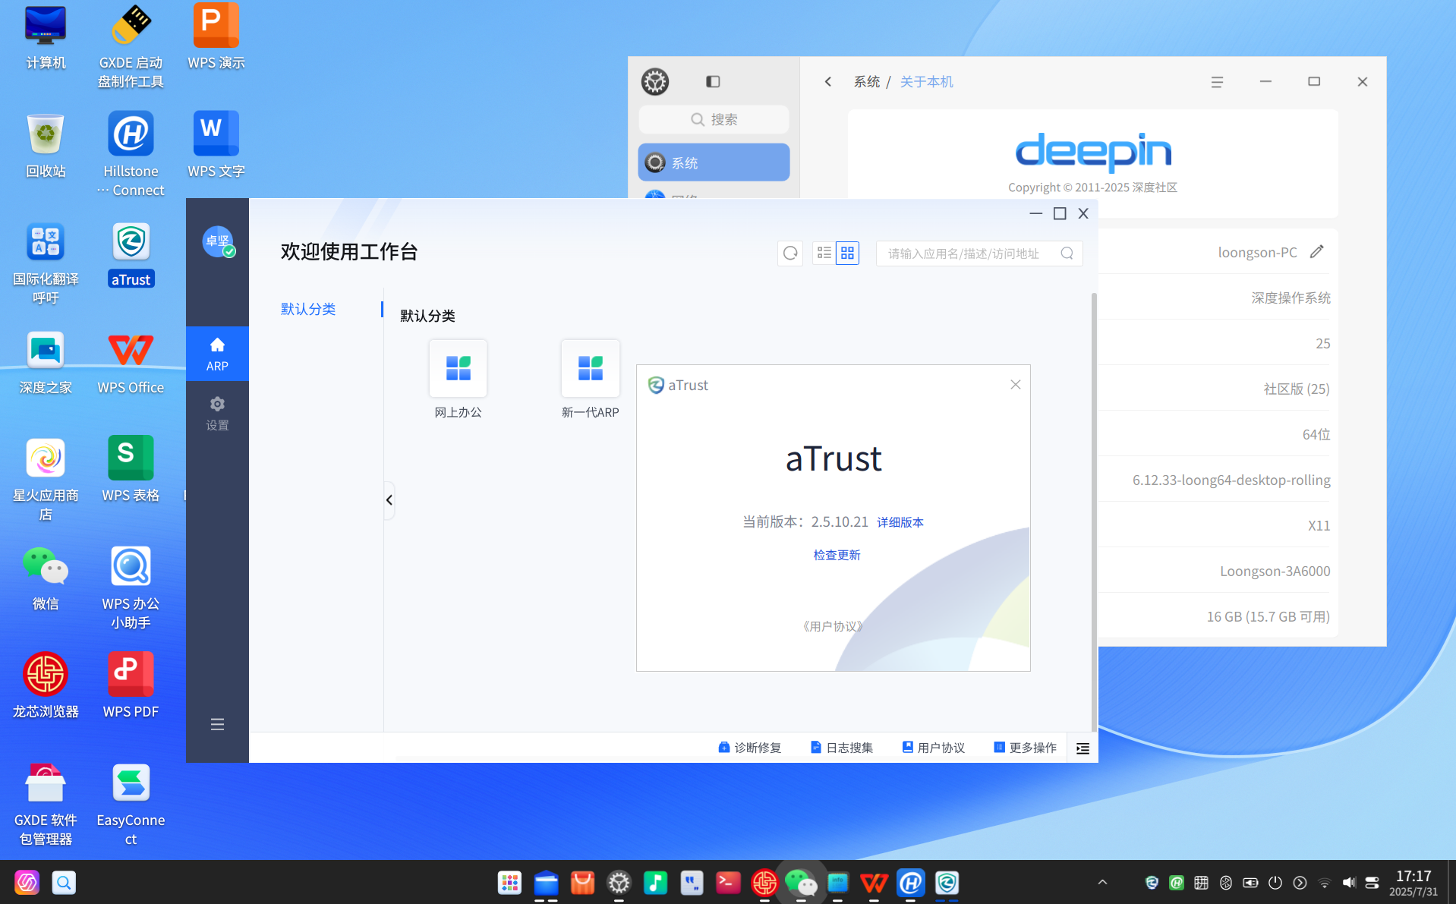The image size is (1456, 904).
Task: Close the aTrust about dialog
Action: tap(1016, 385)
